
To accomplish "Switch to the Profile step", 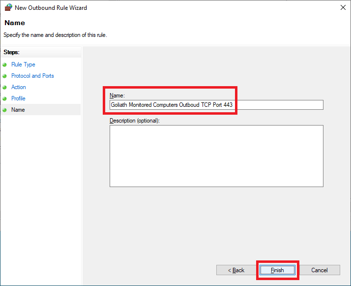I will click(x=18, y=98).
